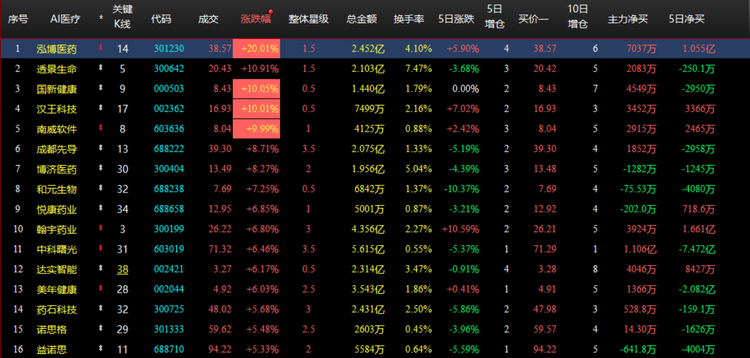Screen dimensions: 750x358
Task: Click the marker icon beside 汉王科技
Action: [101, 108]
